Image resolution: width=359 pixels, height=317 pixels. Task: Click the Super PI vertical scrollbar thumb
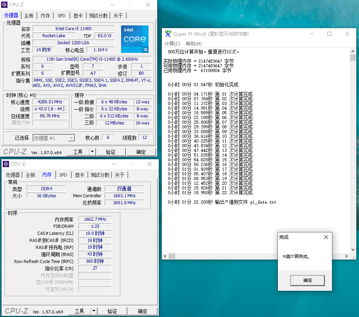[353, 58]
